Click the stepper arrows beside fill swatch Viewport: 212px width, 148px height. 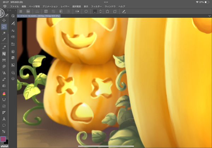pos(101,12)
